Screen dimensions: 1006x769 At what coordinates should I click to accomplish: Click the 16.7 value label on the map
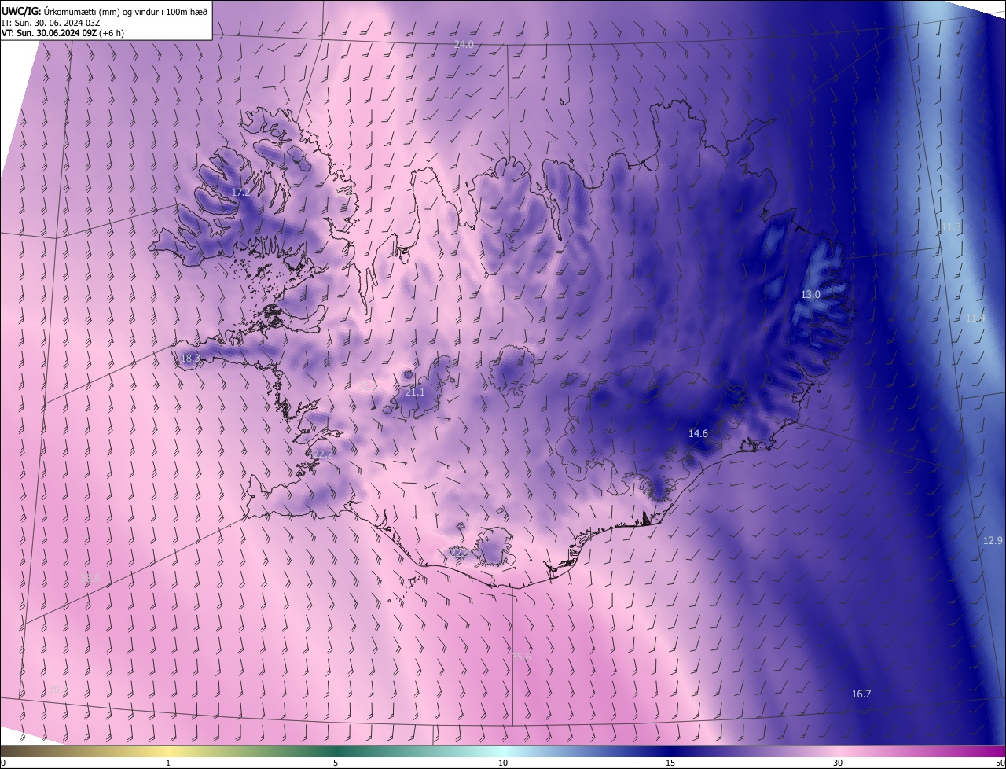pos(861,694)
